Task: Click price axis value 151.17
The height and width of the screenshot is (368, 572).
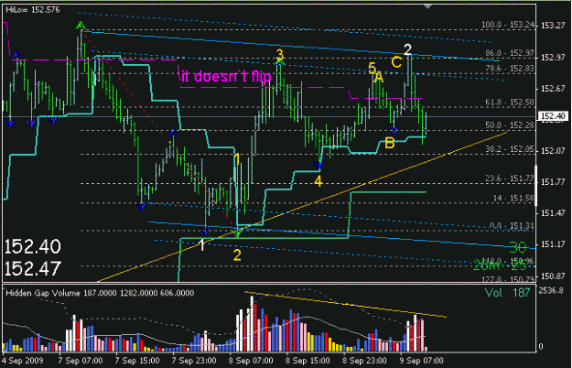Action: pos(553,244)
